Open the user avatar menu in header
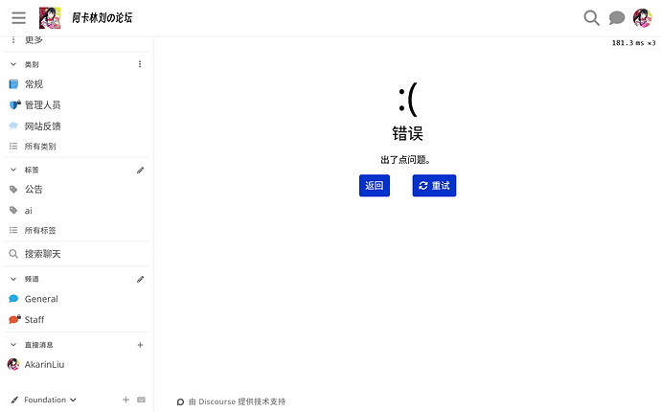Screen dimensions: 661x412 coord(642,17)
